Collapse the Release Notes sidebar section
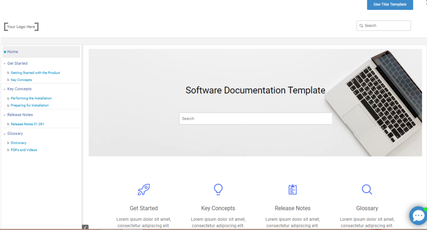Image resolution: width=427 pixels, height=230 pixels. (x=5, y=115)
